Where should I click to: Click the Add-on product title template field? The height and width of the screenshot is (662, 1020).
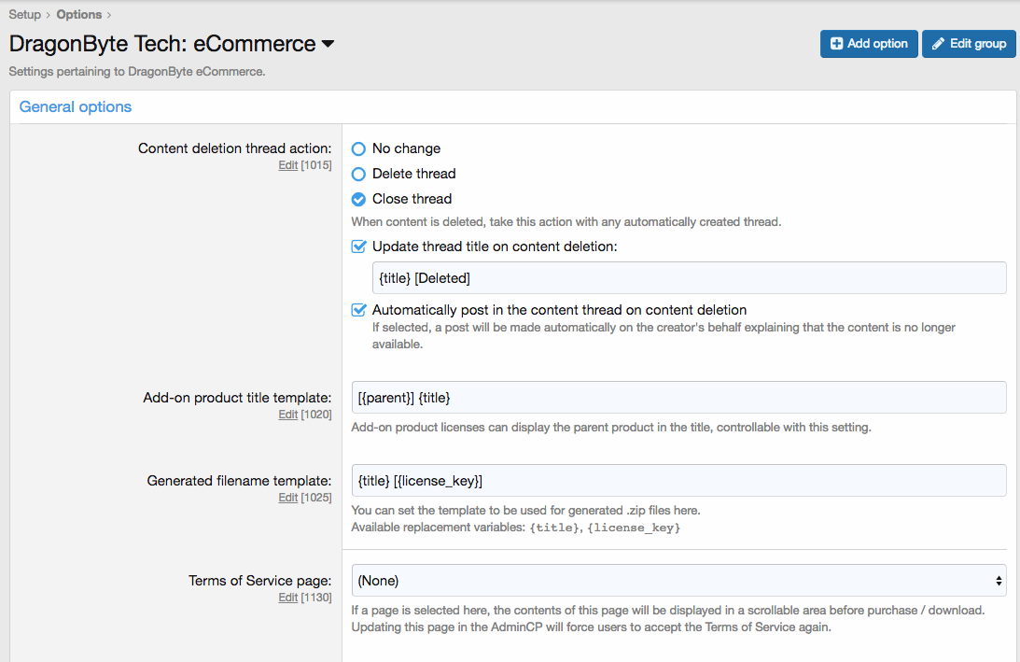(x=678, y=398)
